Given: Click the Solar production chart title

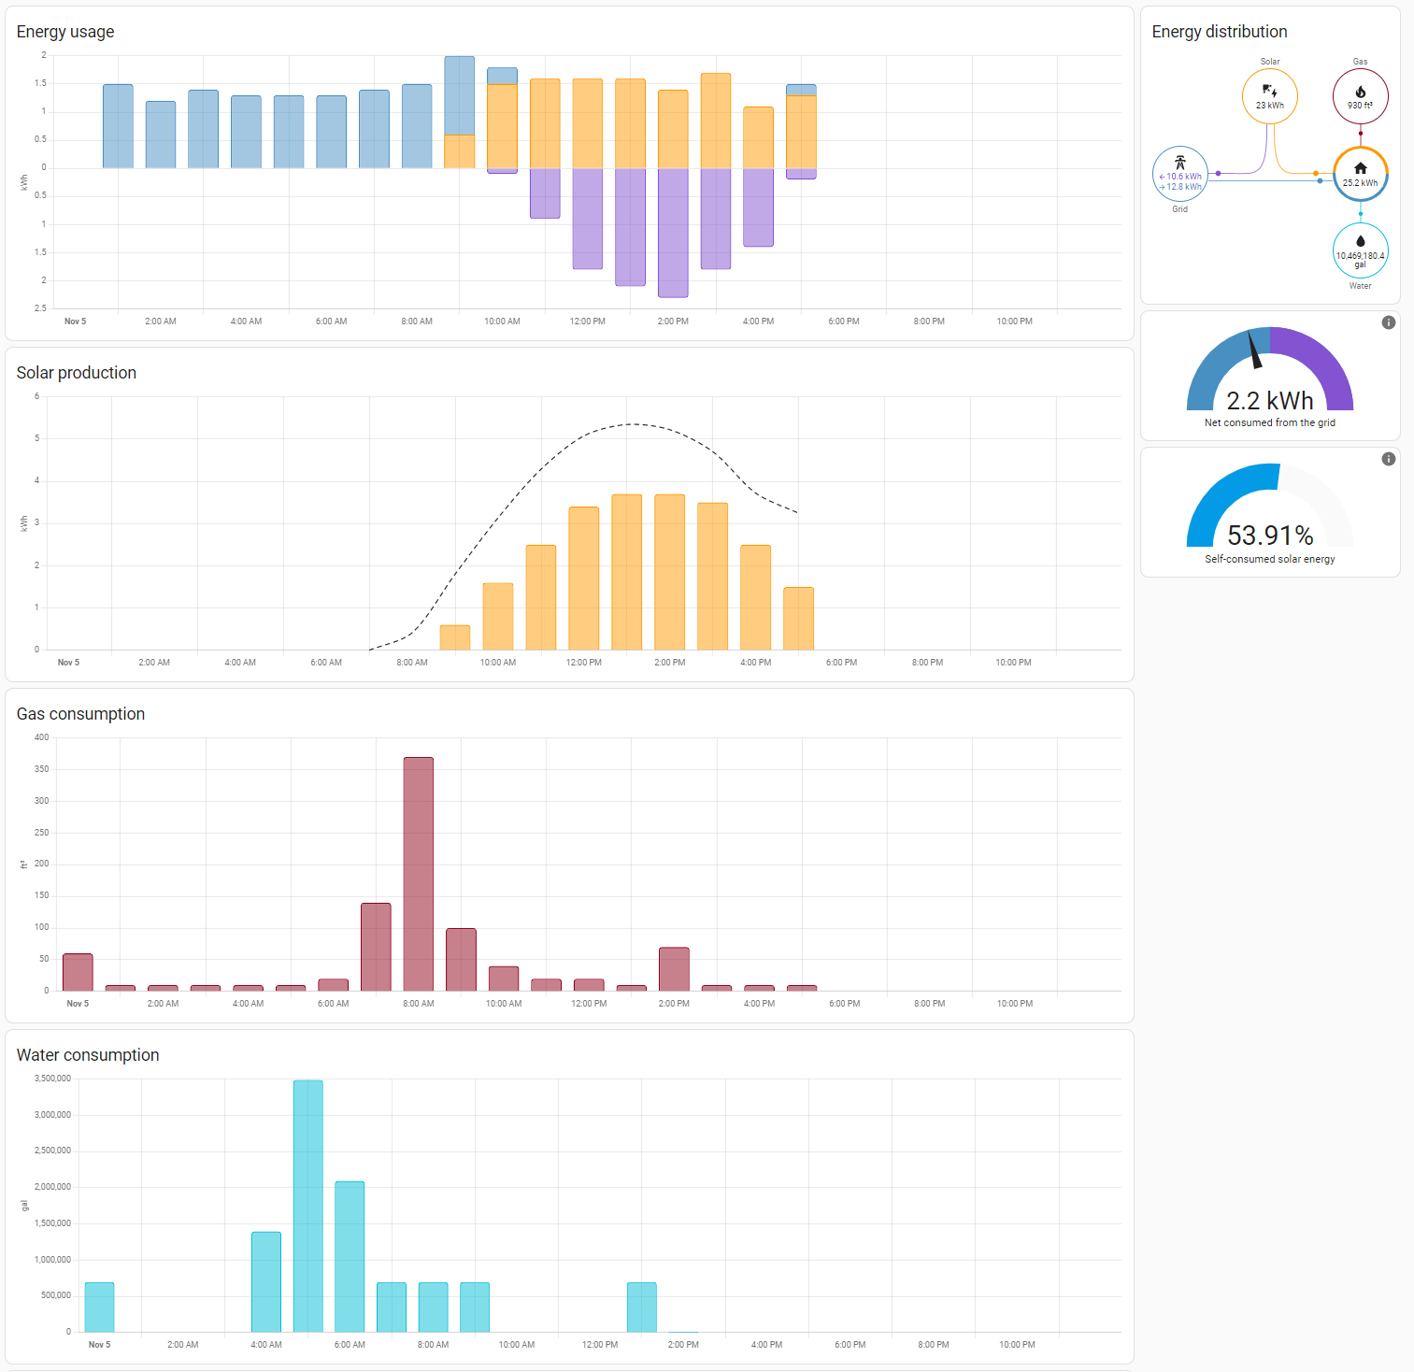Looking at the screenshot, I should click(77, 373).
